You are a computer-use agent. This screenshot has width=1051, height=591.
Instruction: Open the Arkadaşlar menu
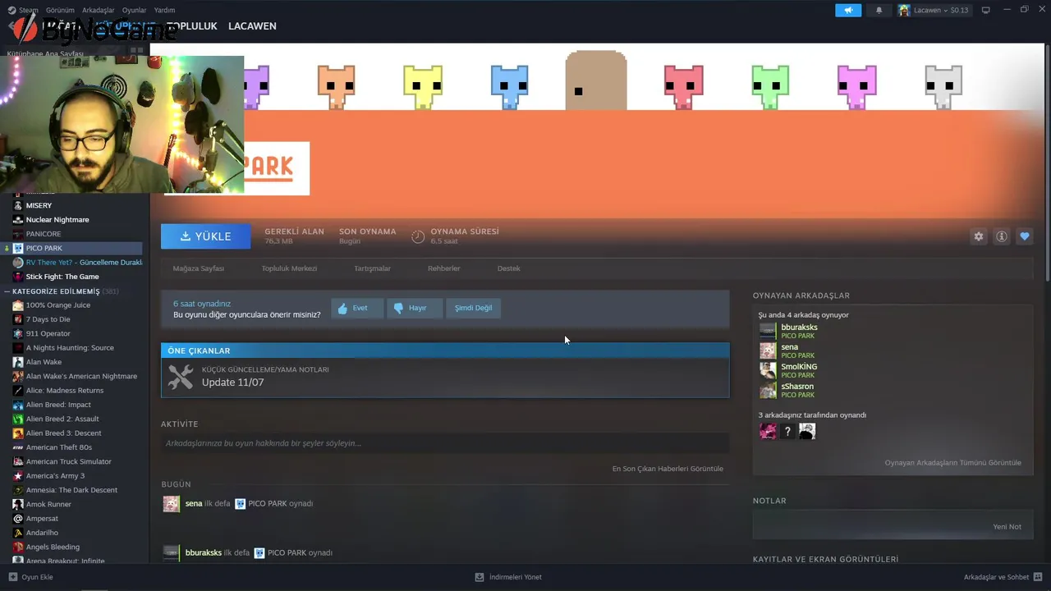tap(99, 10)
